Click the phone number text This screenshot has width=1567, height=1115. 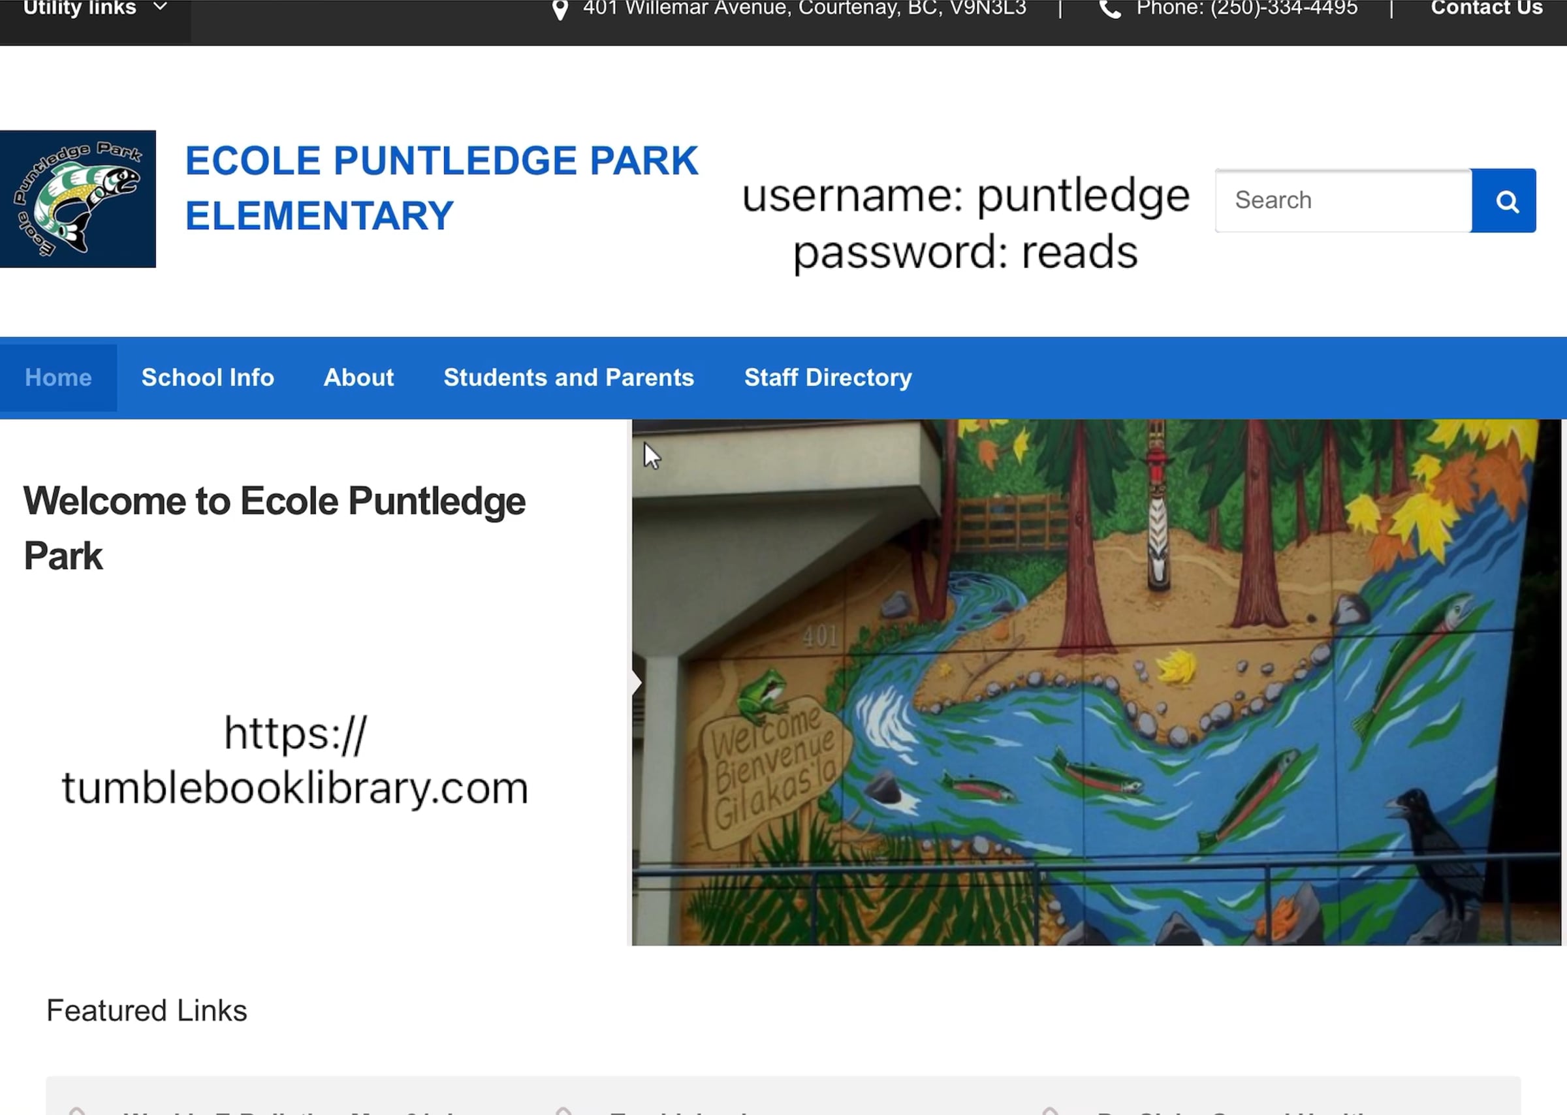pos(1246,8)
